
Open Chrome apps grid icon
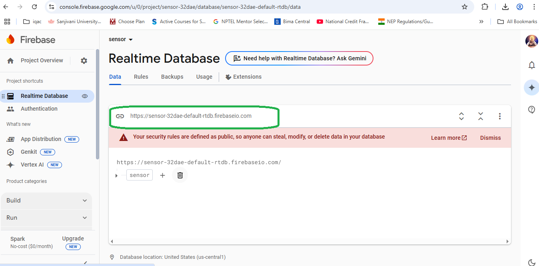tap(7, 22)
